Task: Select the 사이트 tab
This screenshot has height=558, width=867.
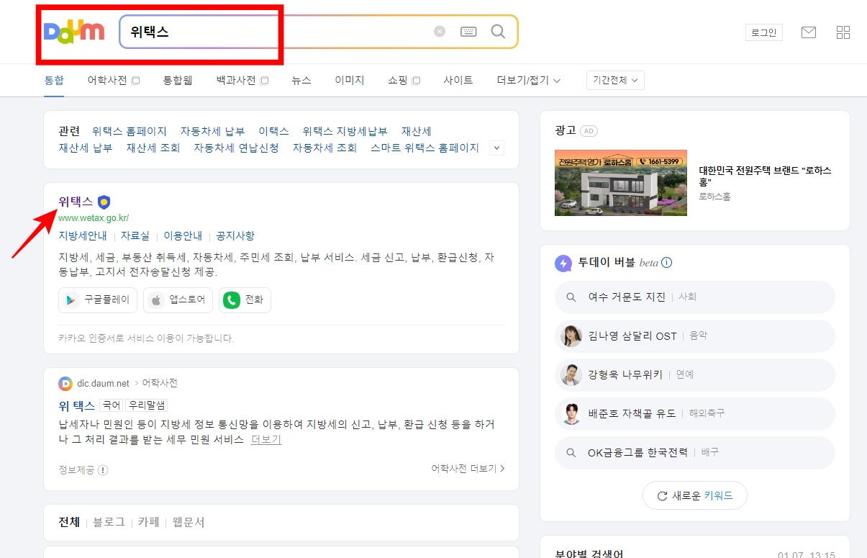Action: coord(458,81)
